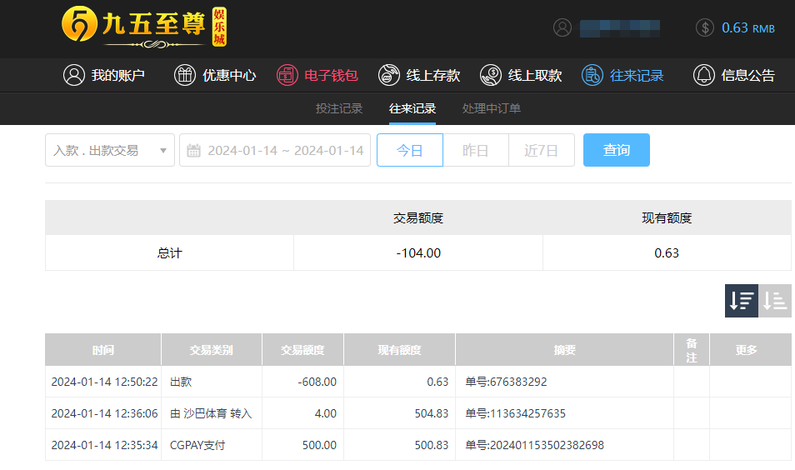Click the 查询 search button
795x470 pixels.
click(617, 150)
